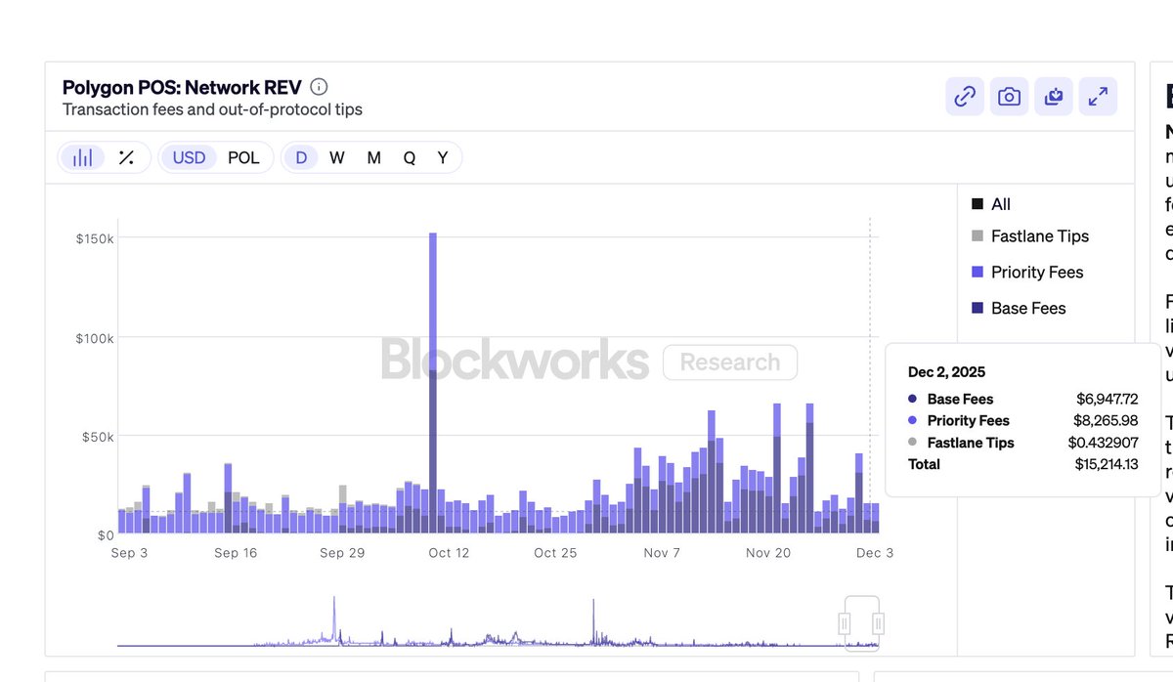Click the $0 y-axis label

coord(106,535)
